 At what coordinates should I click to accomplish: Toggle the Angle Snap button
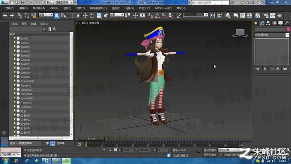(158, 16)
